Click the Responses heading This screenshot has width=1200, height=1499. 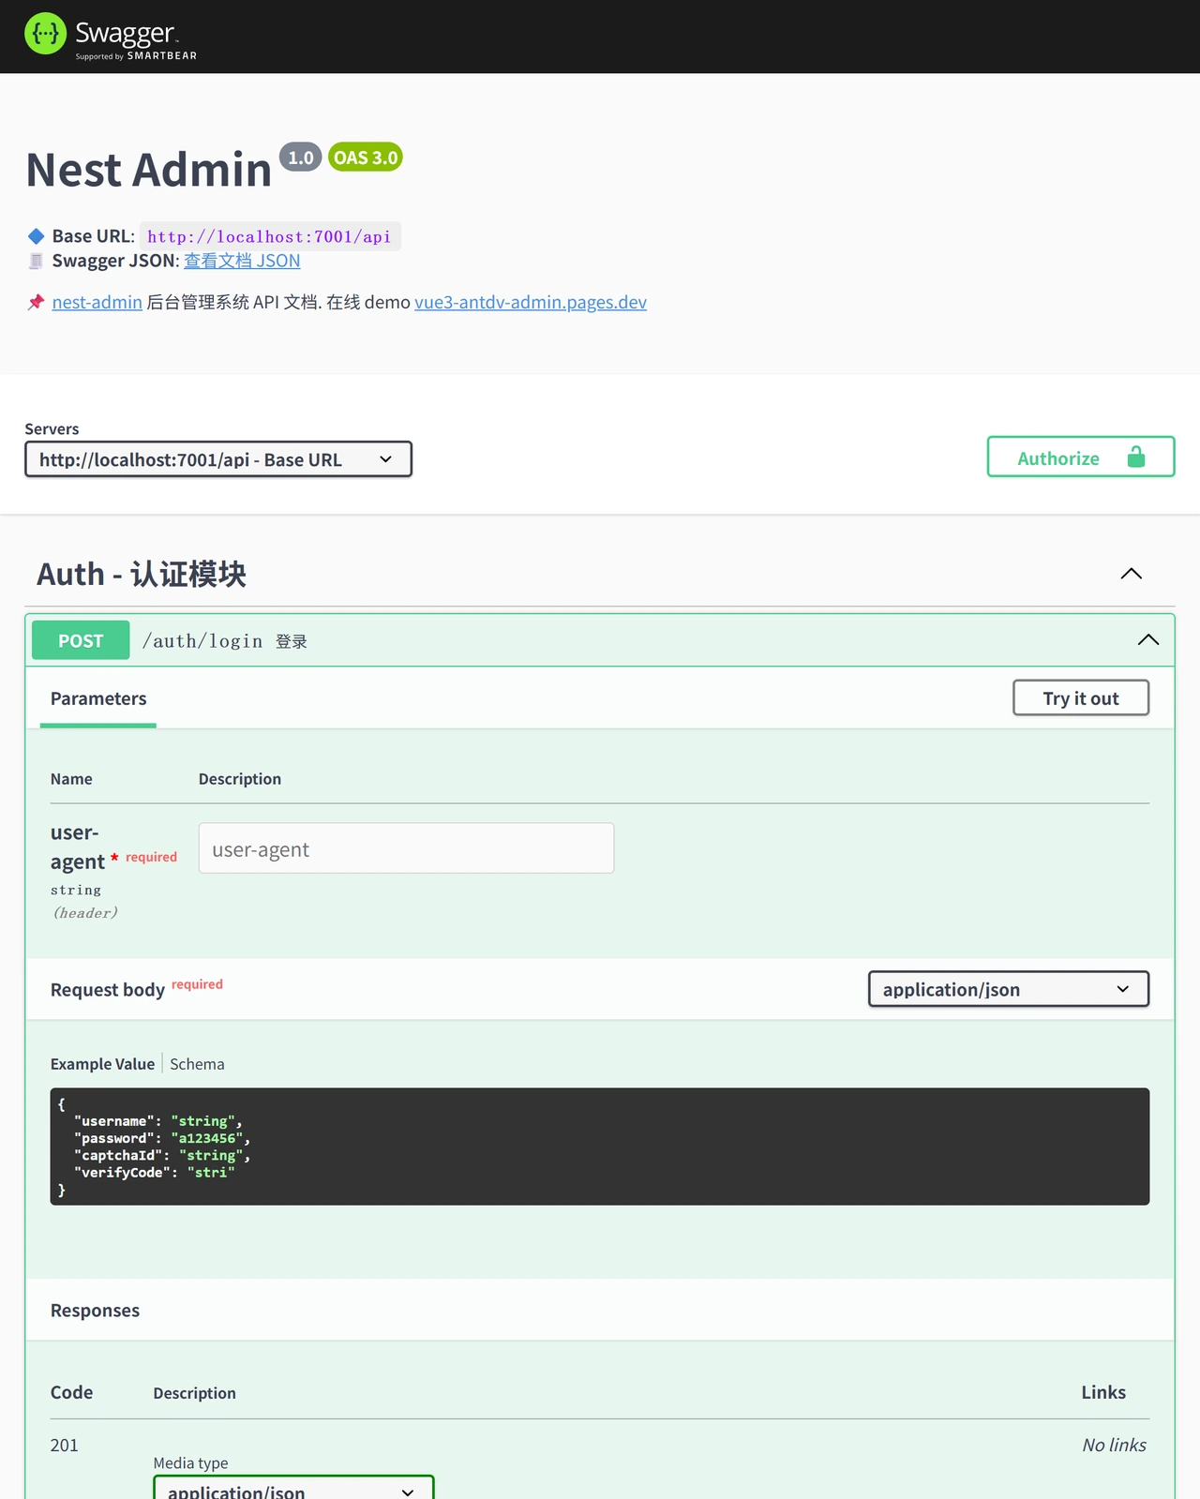tap(95, 1311)
